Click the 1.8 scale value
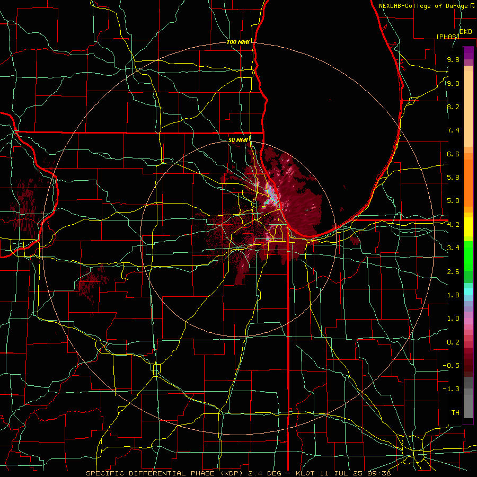The image size is (477, 477). pyautogui.click(x=453, y=295)
